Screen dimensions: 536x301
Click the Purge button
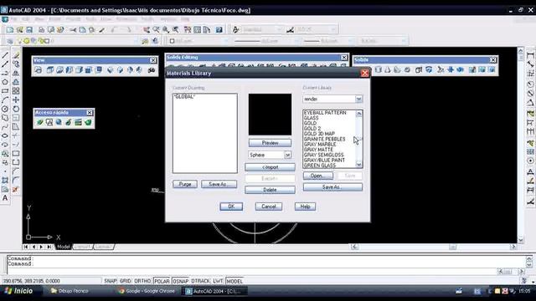point(185,184)
